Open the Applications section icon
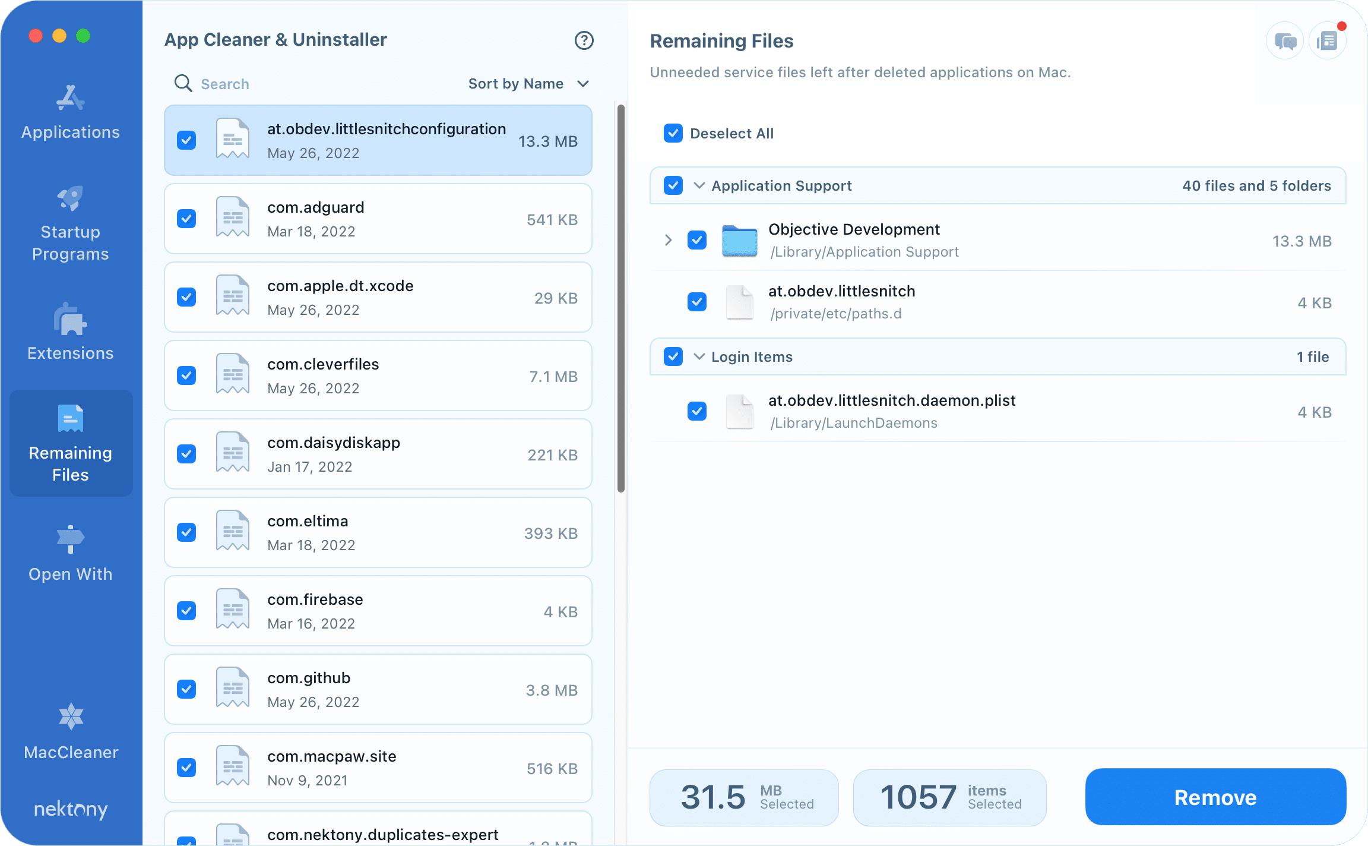The width and height of the screenshot is (1368, 846). pos(70,99)
